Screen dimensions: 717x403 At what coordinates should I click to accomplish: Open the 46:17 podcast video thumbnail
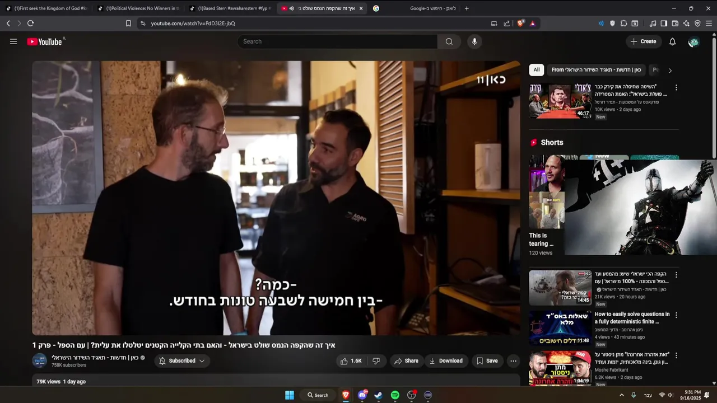pos(560,101)
